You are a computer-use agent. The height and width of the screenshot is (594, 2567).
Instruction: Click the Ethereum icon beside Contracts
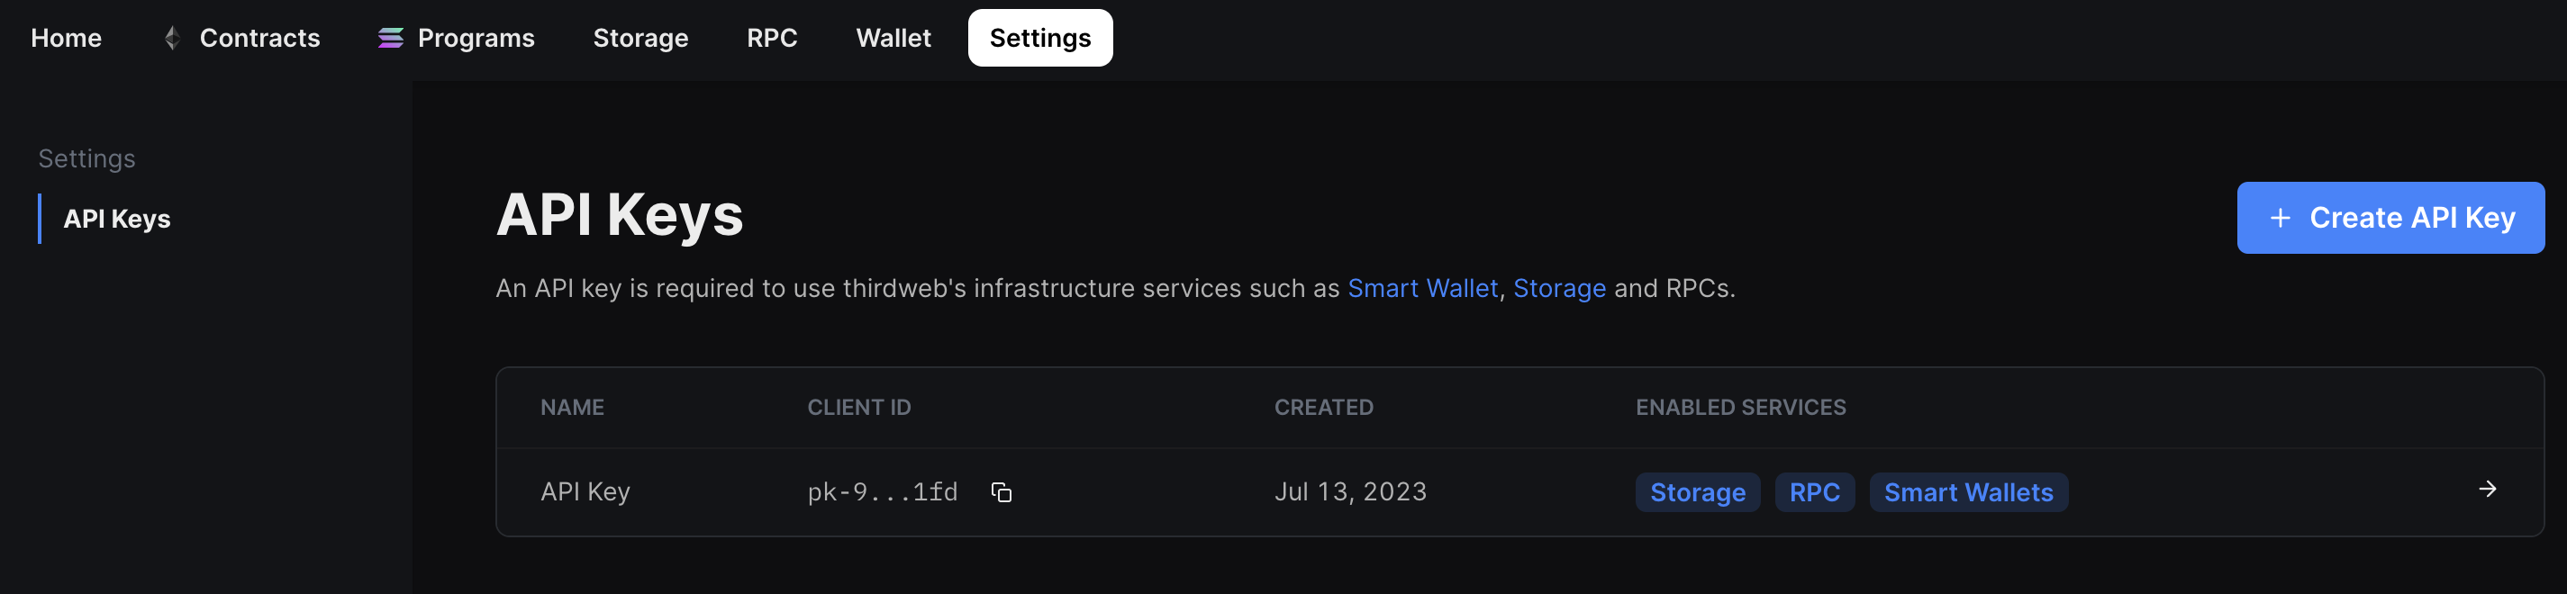(172, 38)
